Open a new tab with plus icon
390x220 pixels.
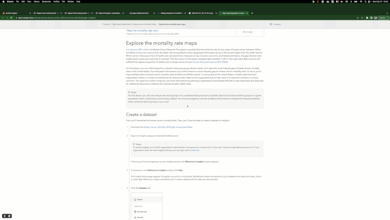coord(252,13)
